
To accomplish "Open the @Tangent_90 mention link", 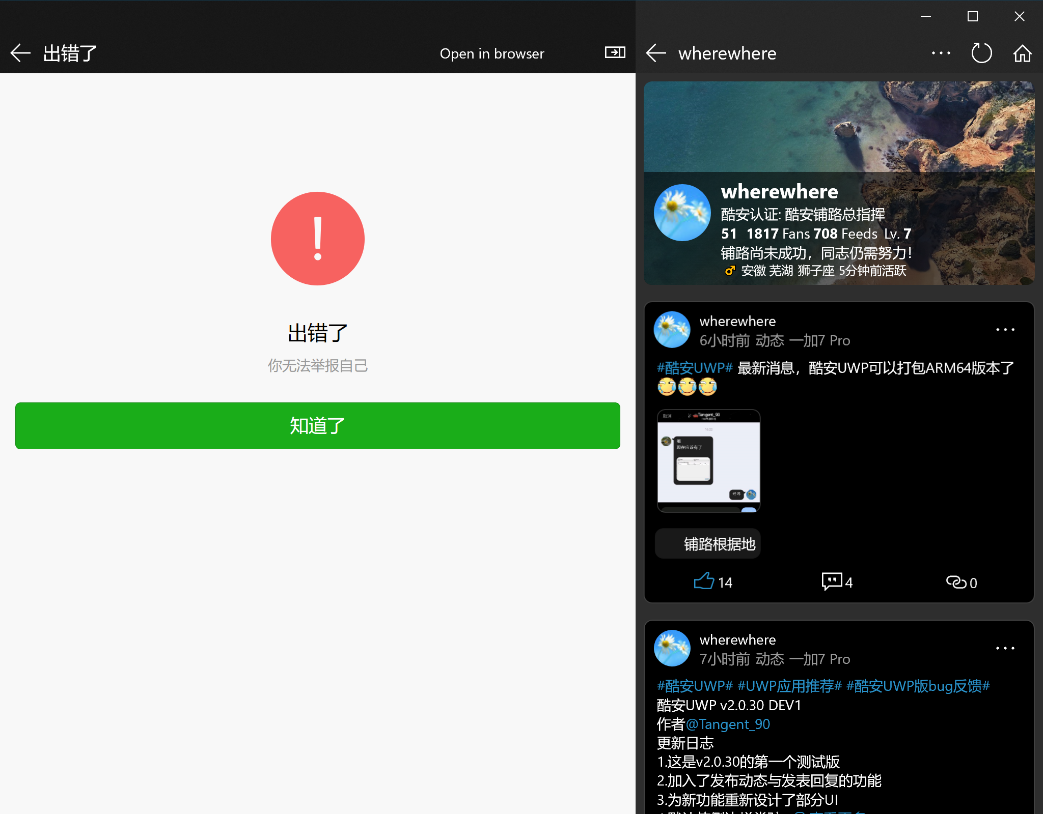I will [728, 724].
